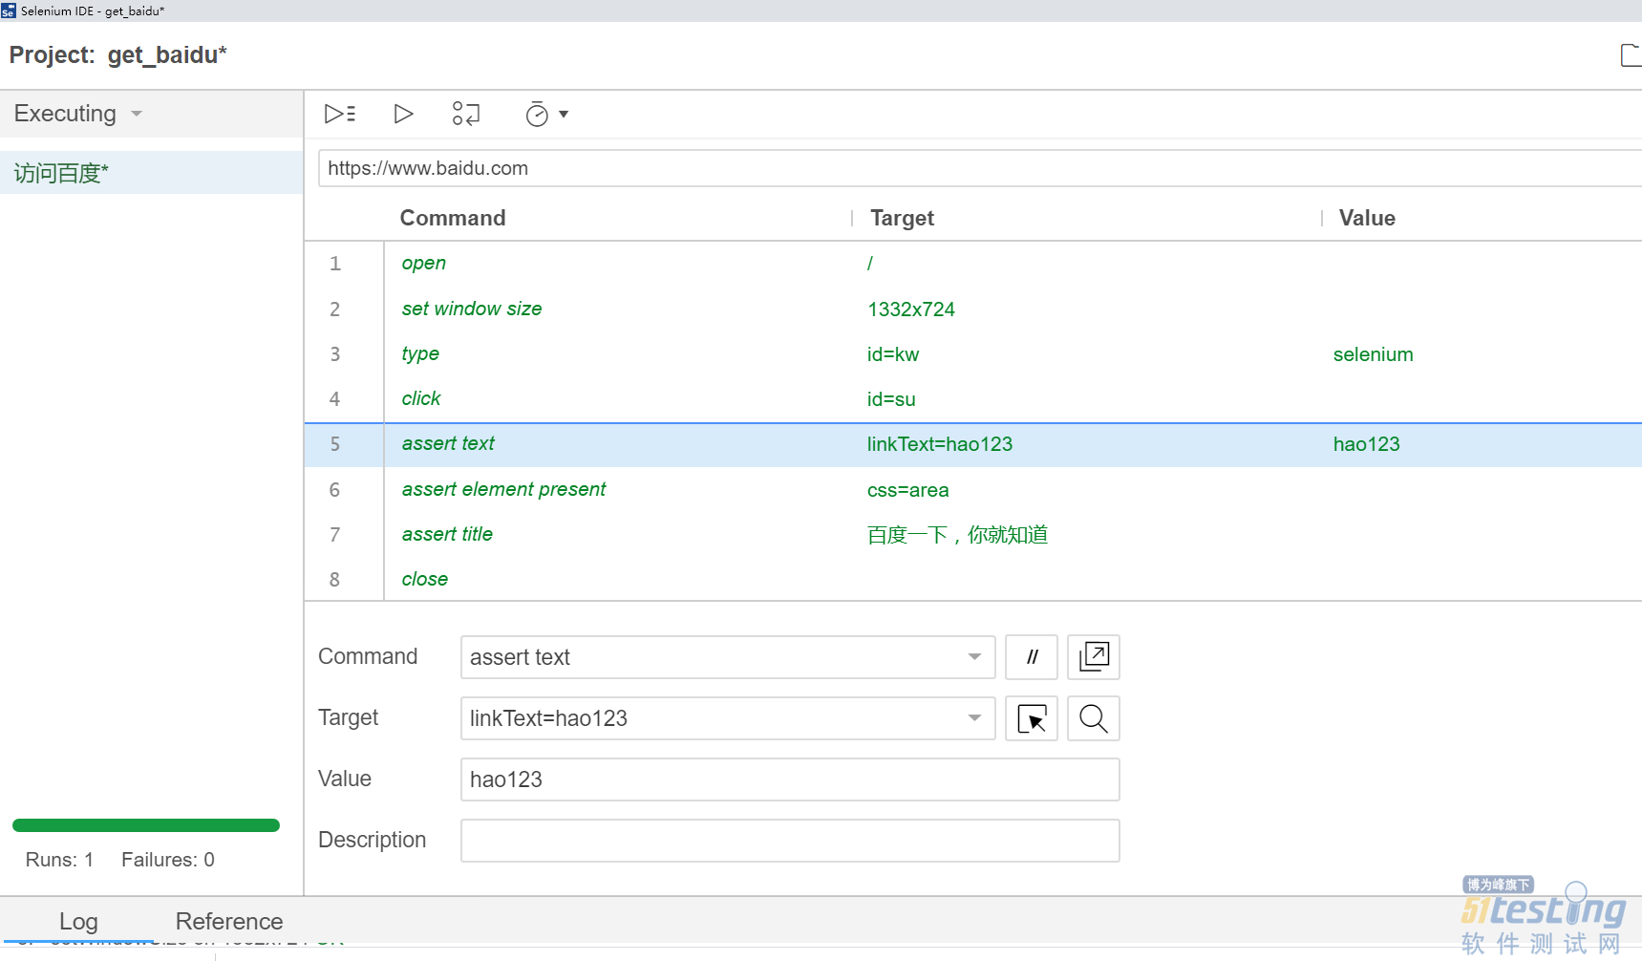Click Find target in page magnifier icon
This screenshot has height=961, width=1642.
pos(1094,718)
